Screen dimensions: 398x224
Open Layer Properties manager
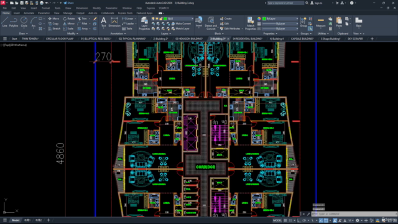coord(144,24)
